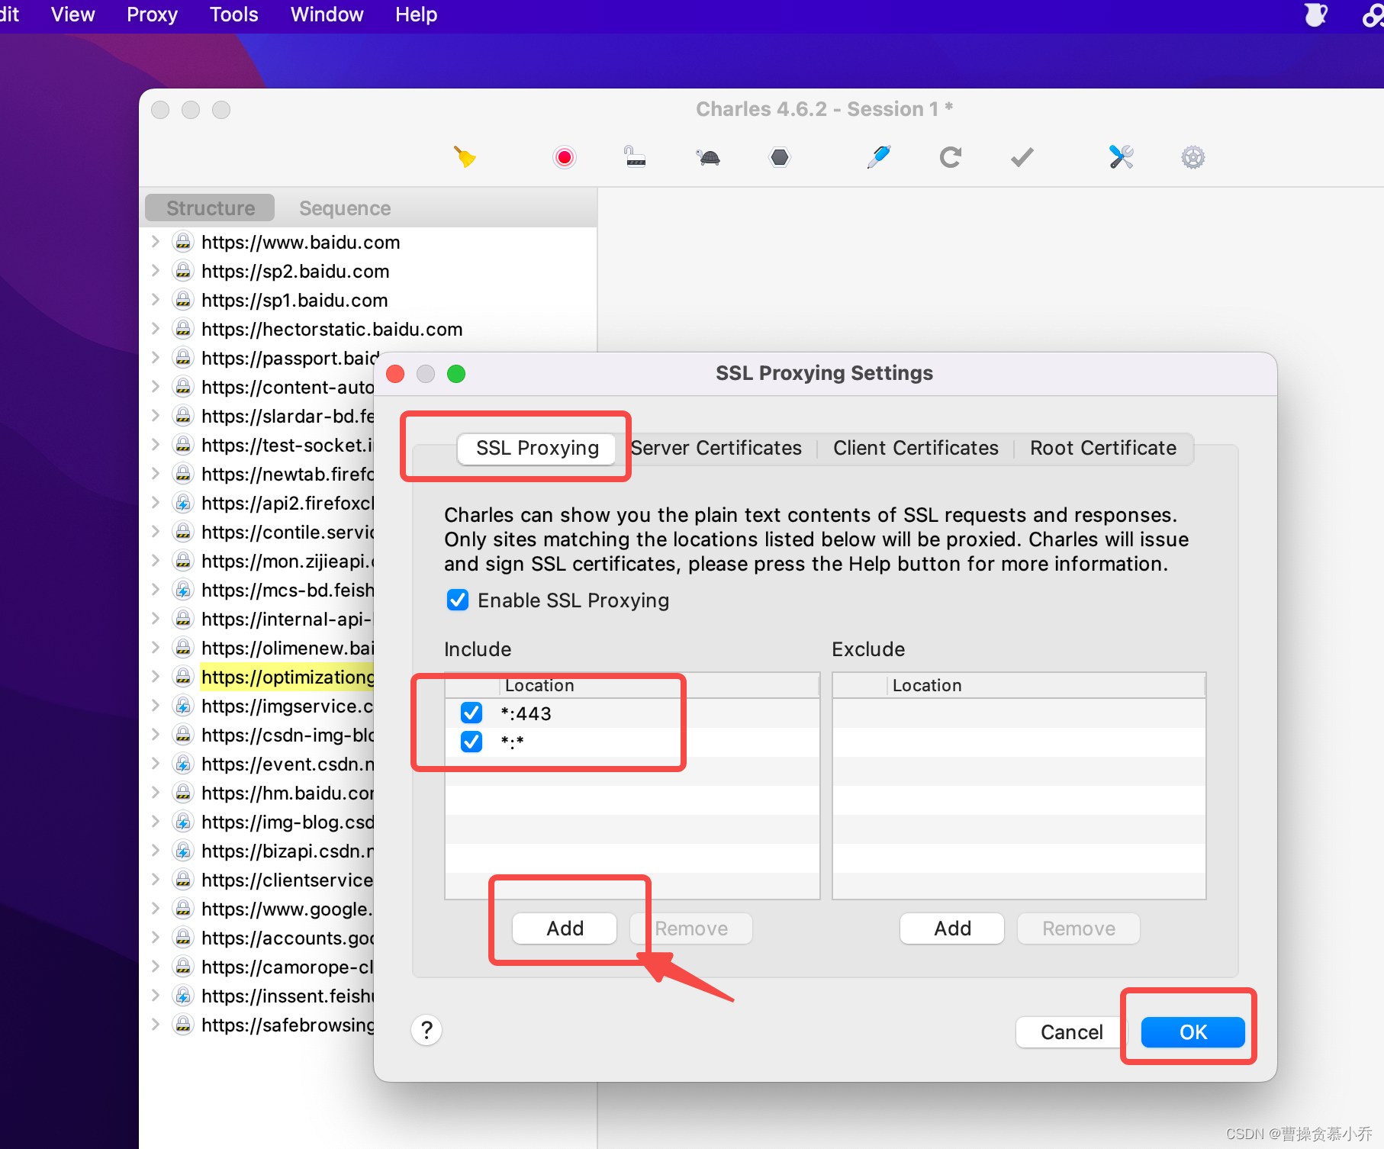The width and height of the screenshot is (1384, 1149).
Task: Click the lightning globe icon beside https://bizapi.csdn
Action: point(183,851)
